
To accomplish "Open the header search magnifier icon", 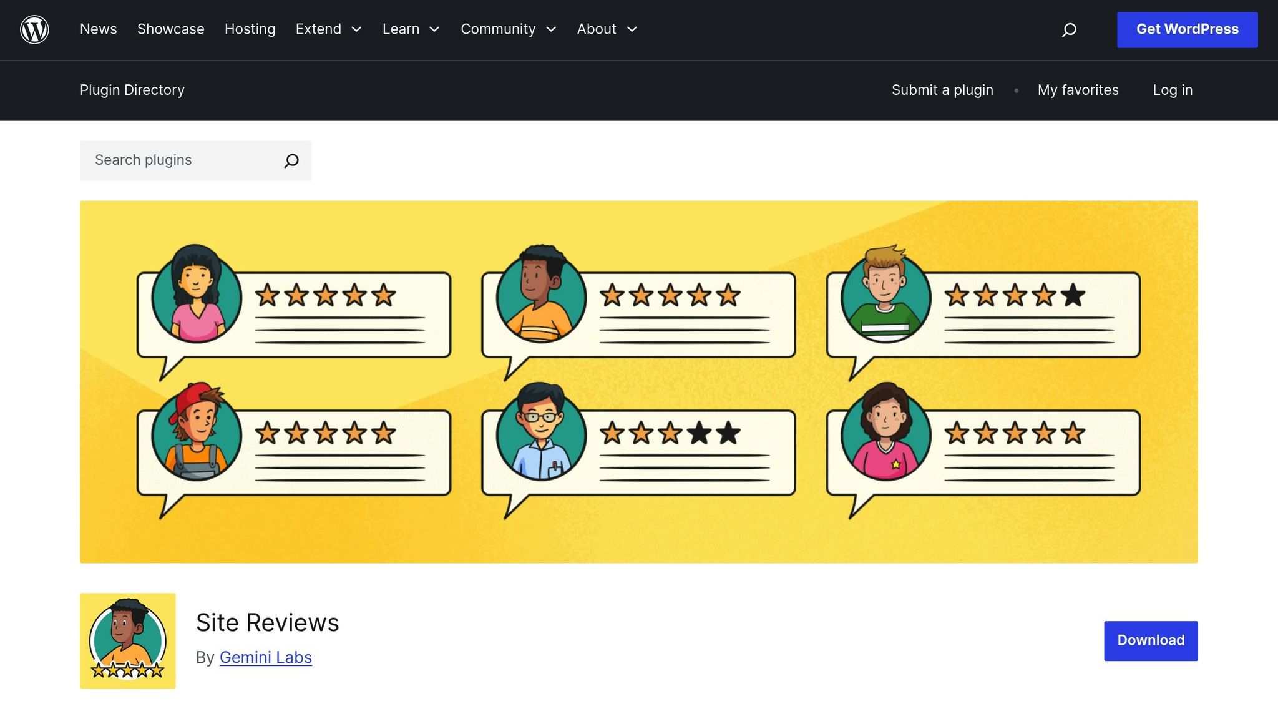I will (x=1069, y=29).
